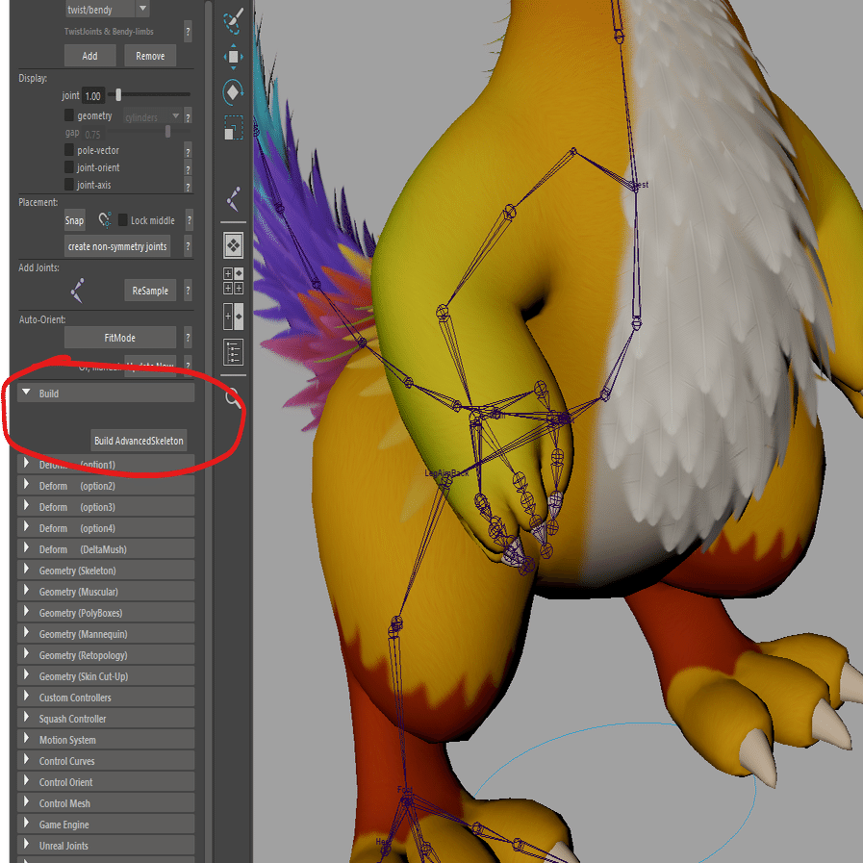The height and width of the screenshot is (863, 863).
Task: Open help next to ReSample button
Action: click(189, 290)
